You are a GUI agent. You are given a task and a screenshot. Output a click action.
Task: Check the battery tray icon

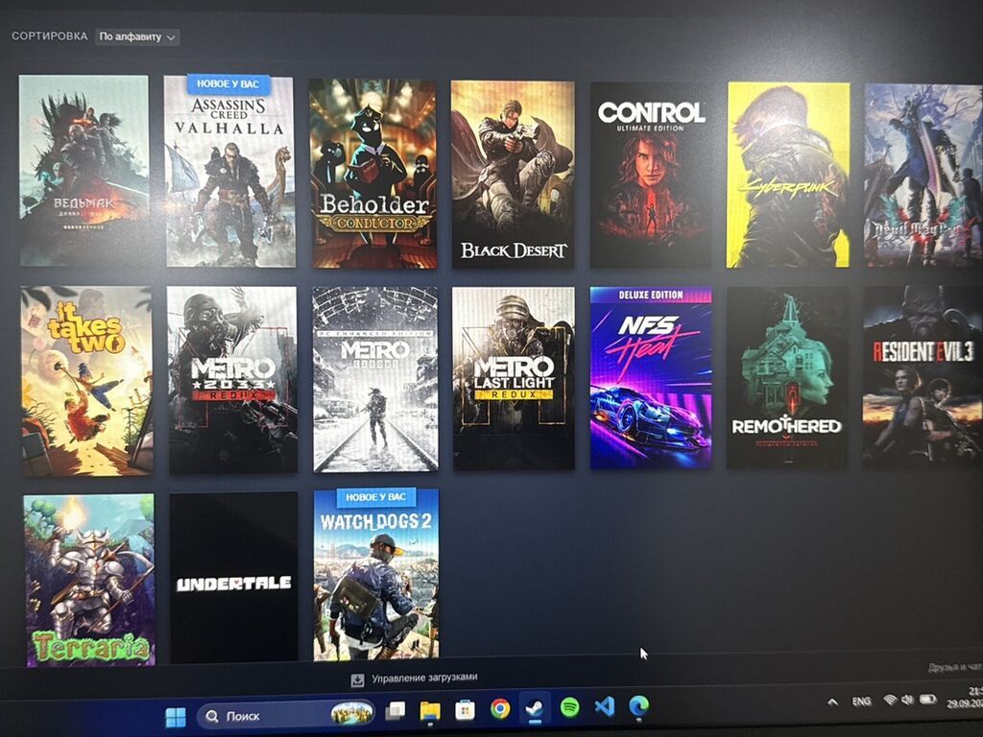(928, 699)
